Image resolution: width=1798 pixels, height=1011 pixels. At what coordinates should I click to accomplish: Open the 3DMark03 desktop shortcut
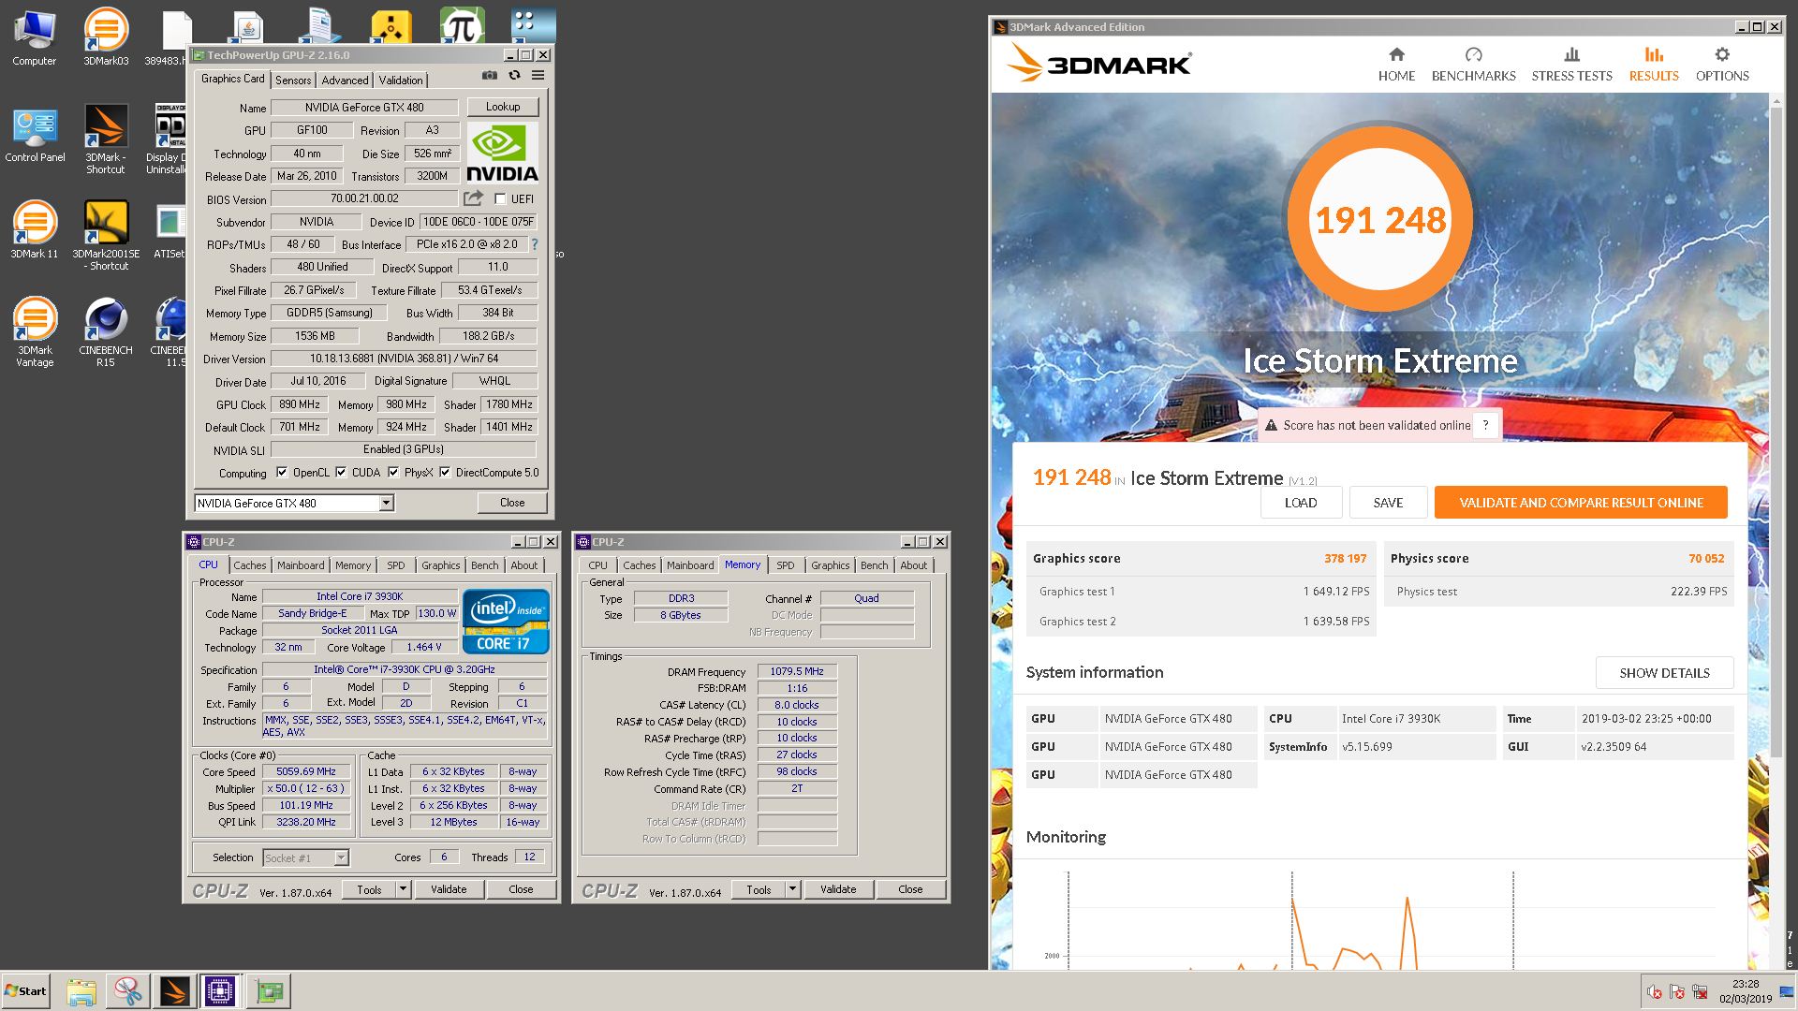pos(106,38)
